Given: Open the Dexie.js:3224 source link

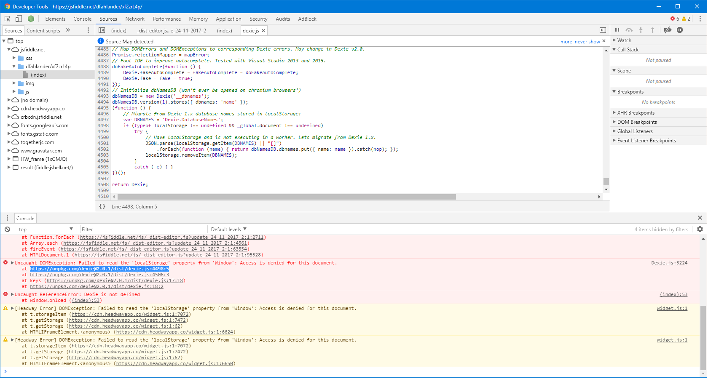Looking at the screenshot, I should point(669,263).
